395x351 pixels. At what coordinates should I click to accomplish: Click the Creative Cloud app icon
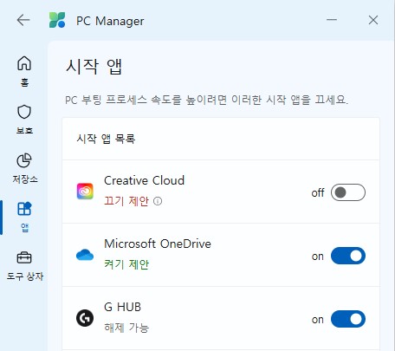(85, 192)
